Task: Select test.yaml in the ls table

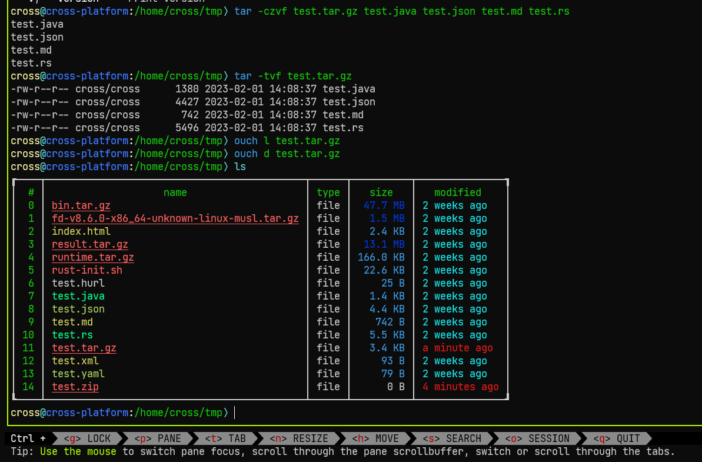Action: click(x=78, y=374)
